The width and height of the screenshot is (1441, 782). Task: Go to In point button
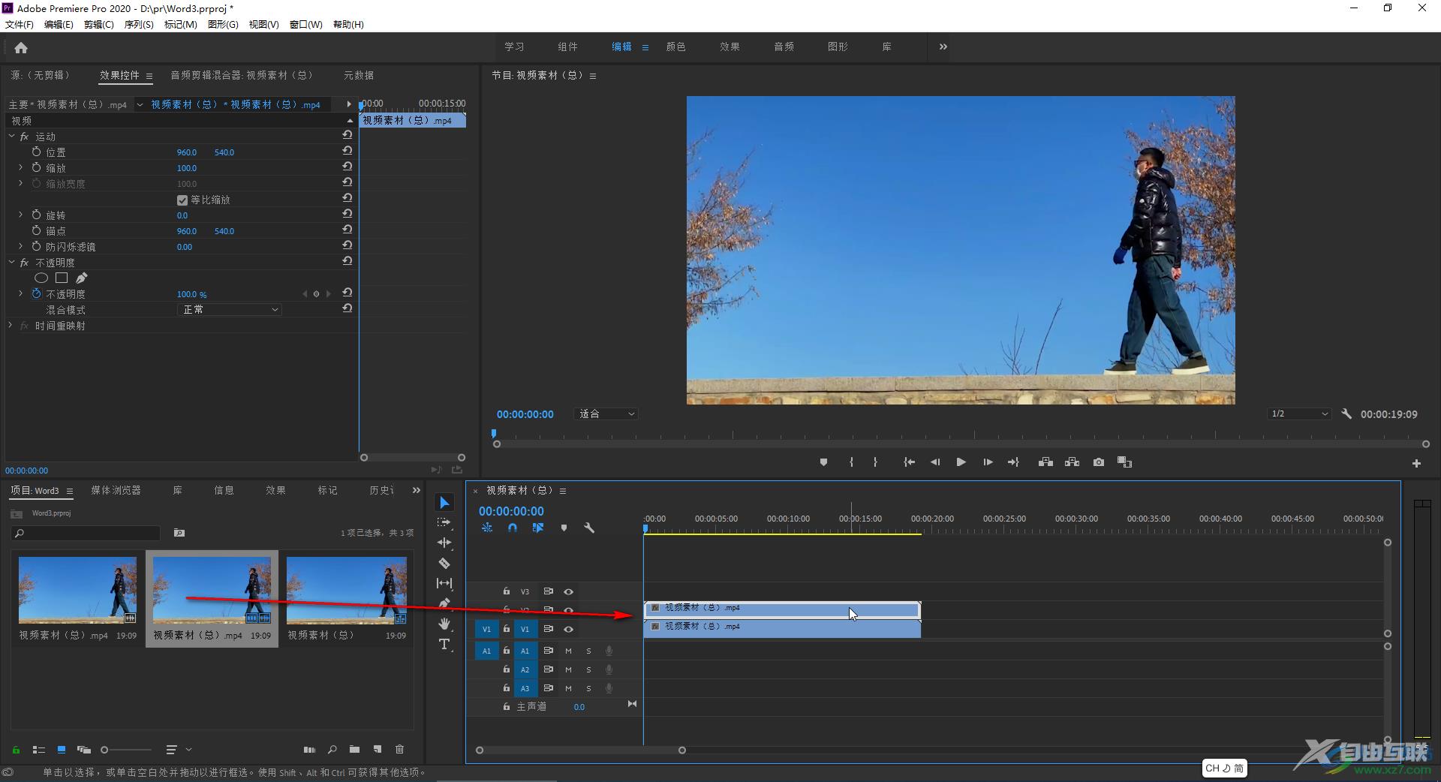(909, 462)
